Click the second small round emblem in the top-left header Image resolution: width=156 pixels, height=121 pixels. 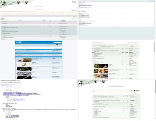(26, 2)
